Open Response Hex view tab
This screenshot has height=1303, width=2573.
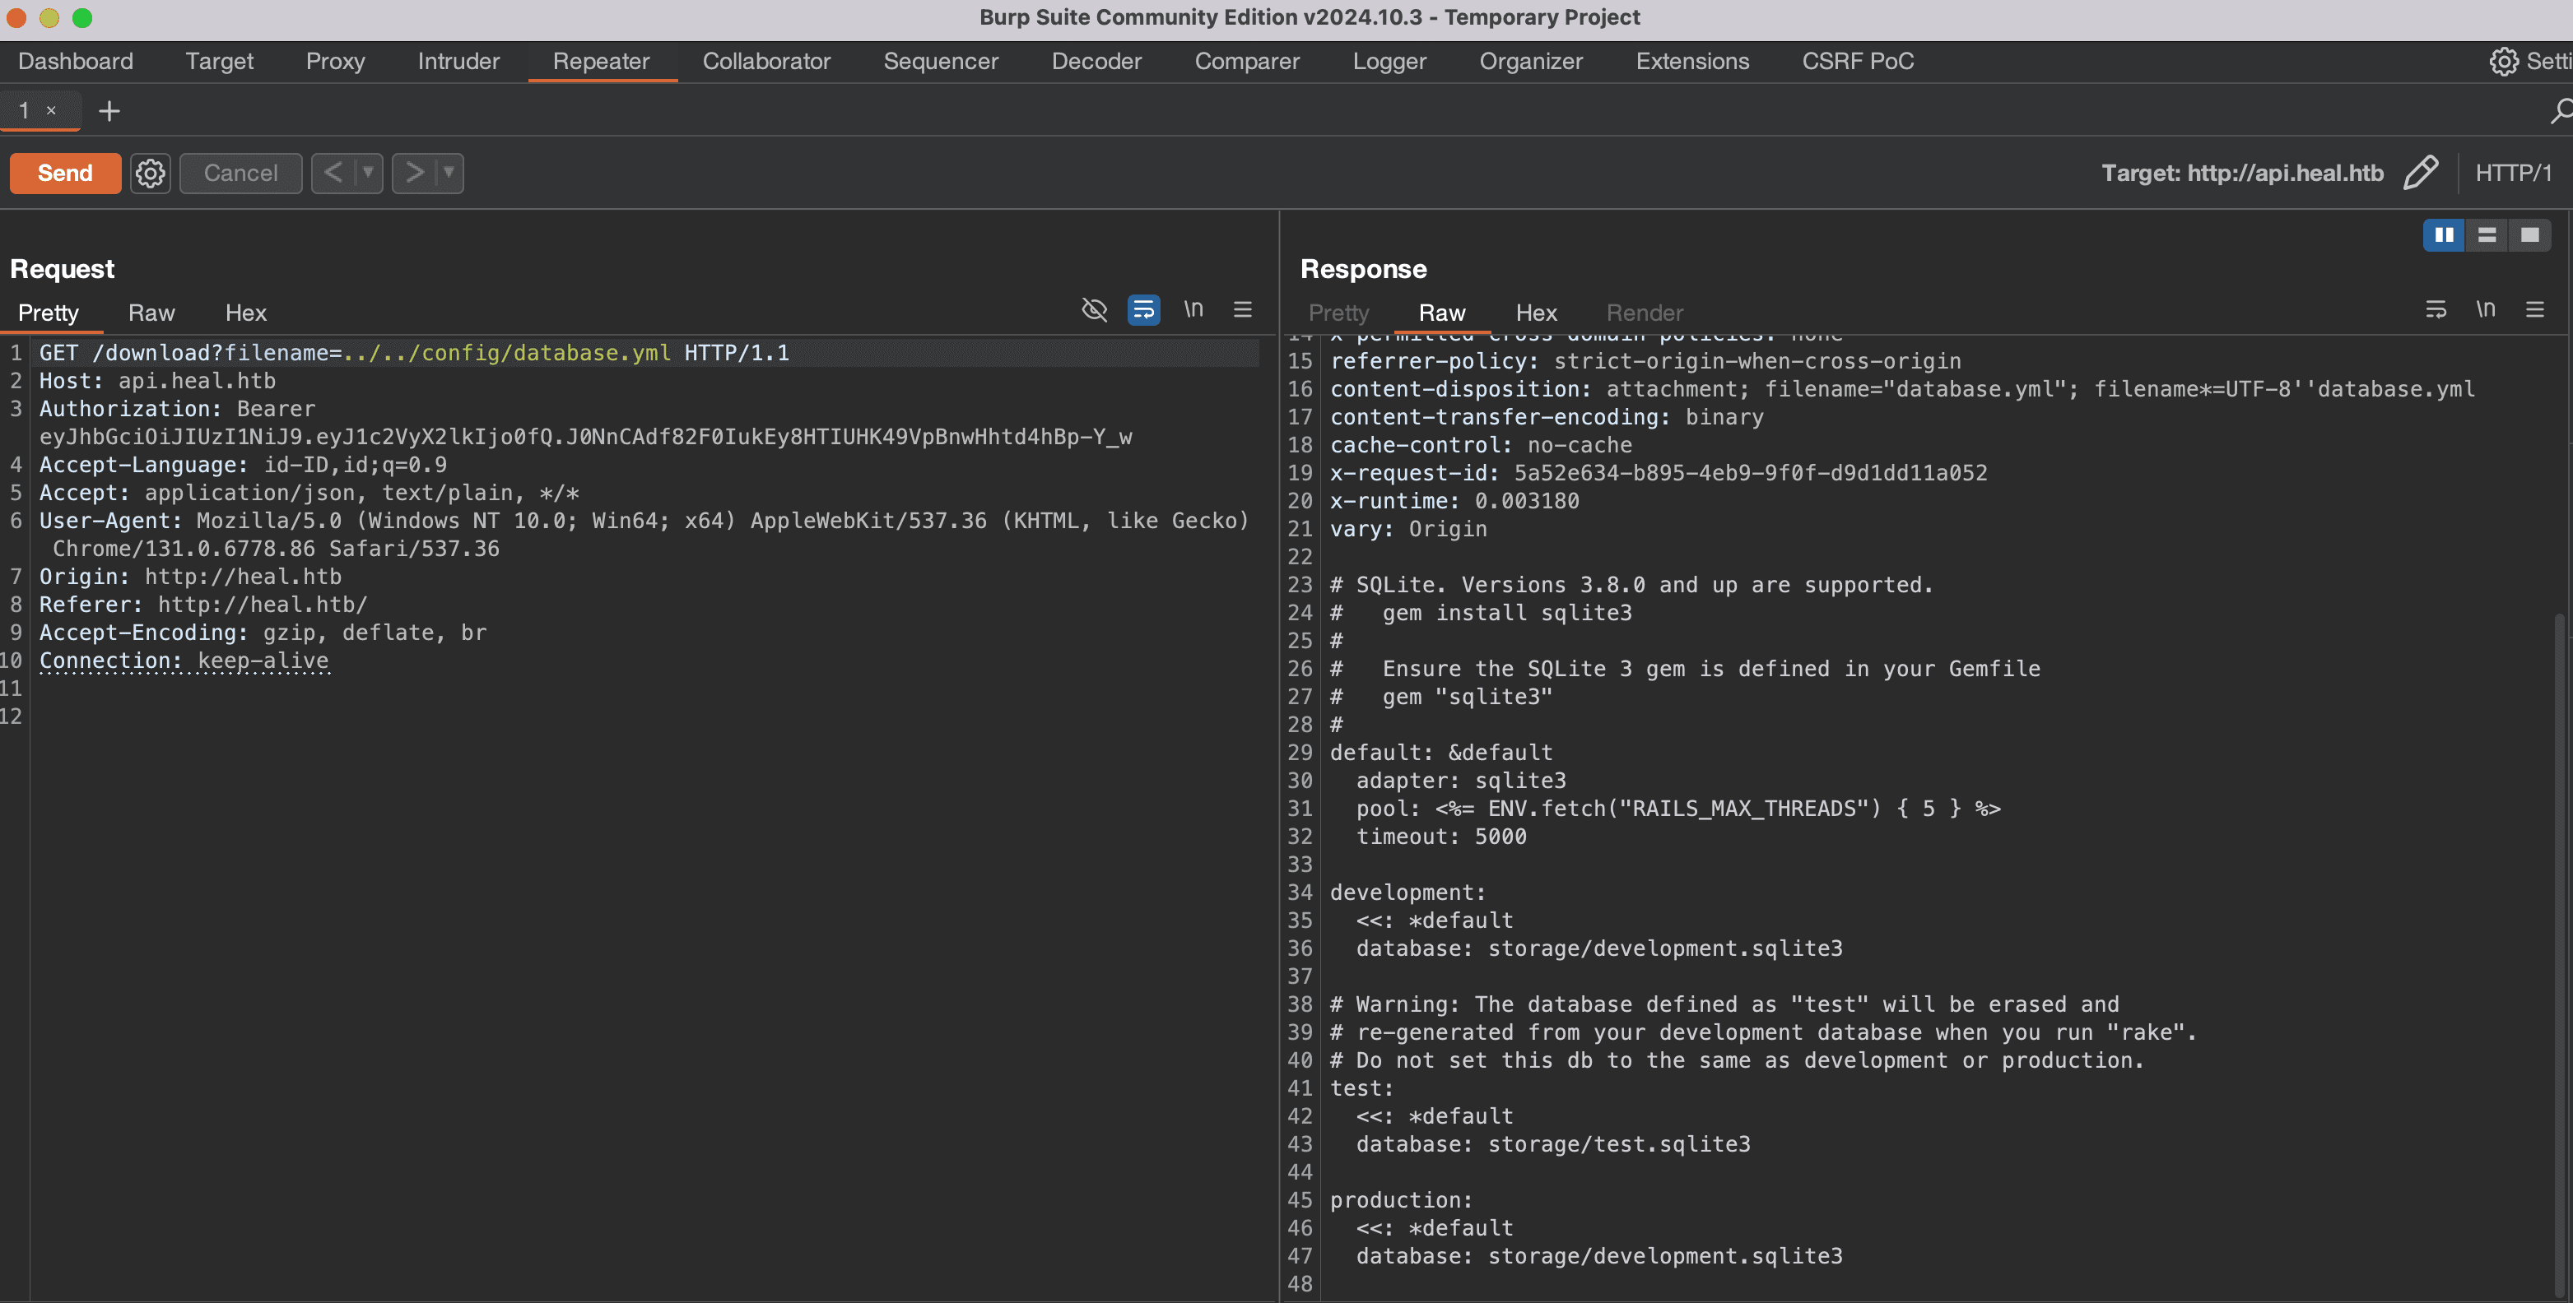[1535, 313]
